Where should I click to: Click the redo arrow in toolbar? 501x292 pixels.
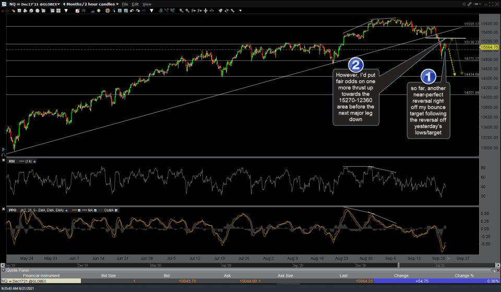point(138,10)
